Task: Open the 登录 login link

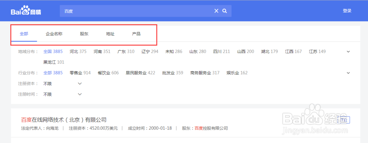Action: pos(347,11)
